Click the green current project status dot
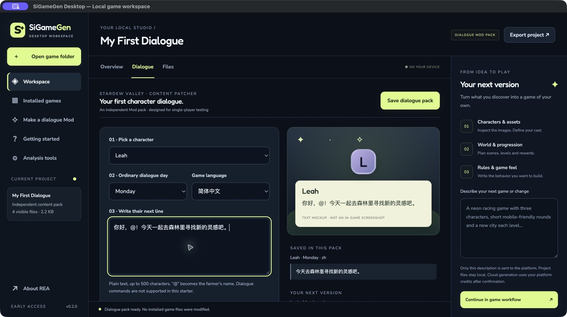This screenshot has width=567, height=317. (x=75, y=179)
